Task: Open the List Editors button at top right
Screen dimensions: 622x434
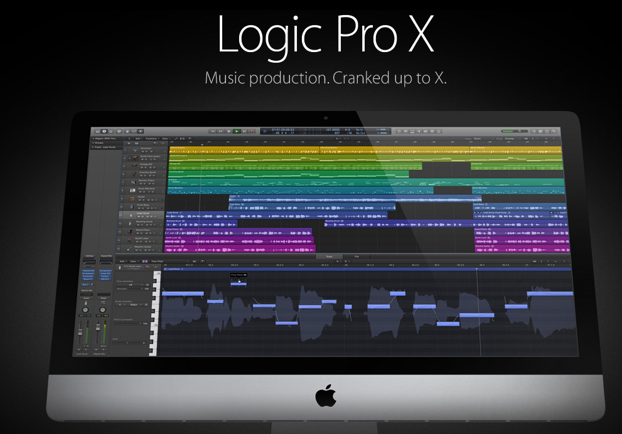Action: [534, 131]
